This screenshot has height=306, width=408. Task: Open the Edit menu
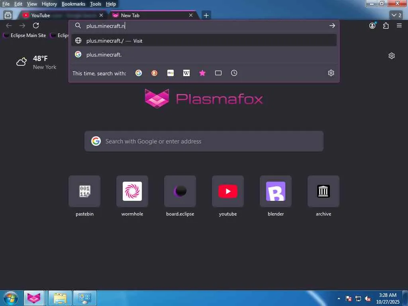18,4
